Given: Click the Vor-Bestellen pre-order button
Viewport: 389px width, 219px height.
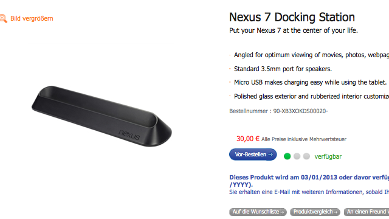Looking at the screenshot, I should point(253,155).
